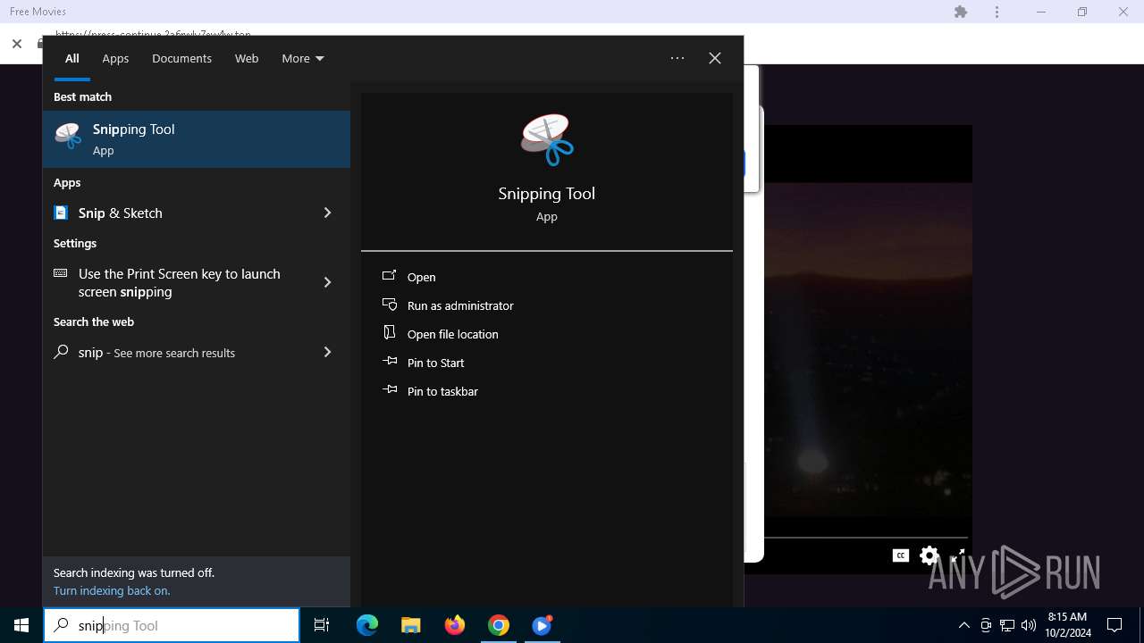The height and width of the screenshot is (643, 1144).
Task: Open the blue media player taskbar app
Action: pyautogui.click(x=543, y=625)
